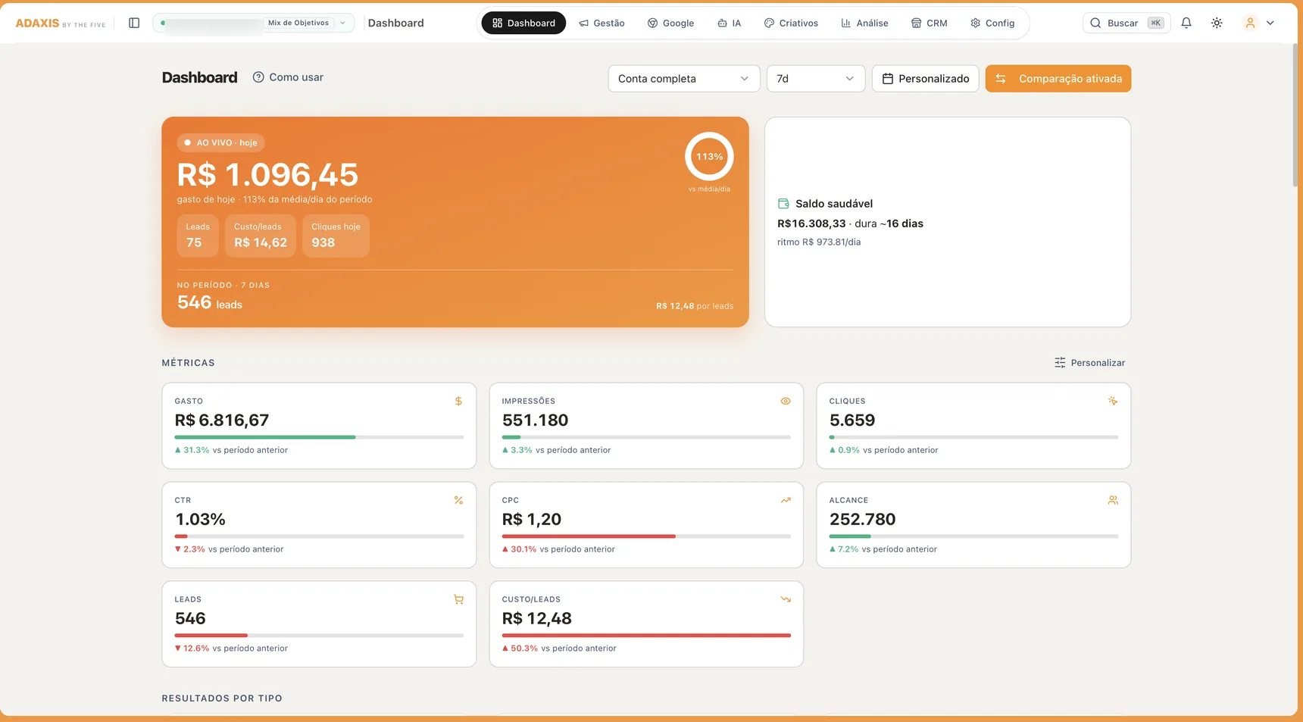Screen dimensions: 1303x722
Task: Click the 252.780 Alcance value
Action: pos(862,520)
